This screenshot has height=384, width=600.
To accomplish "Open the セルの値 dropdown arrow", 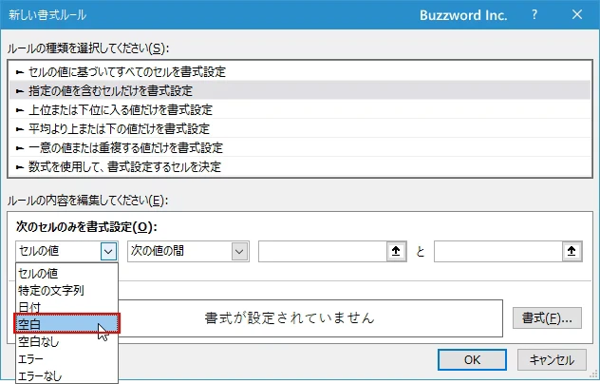I will (x=108, y=251).
